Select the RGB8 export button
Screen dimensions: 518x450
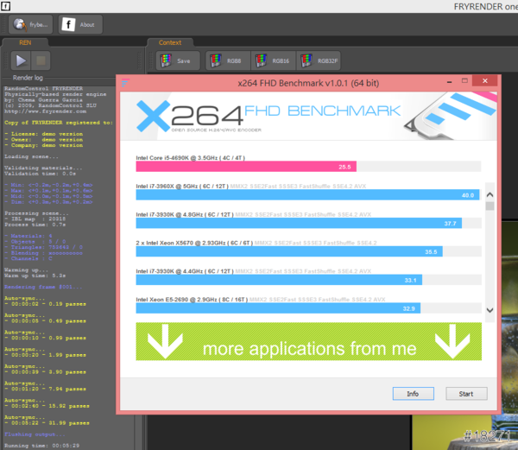(225, 60)
